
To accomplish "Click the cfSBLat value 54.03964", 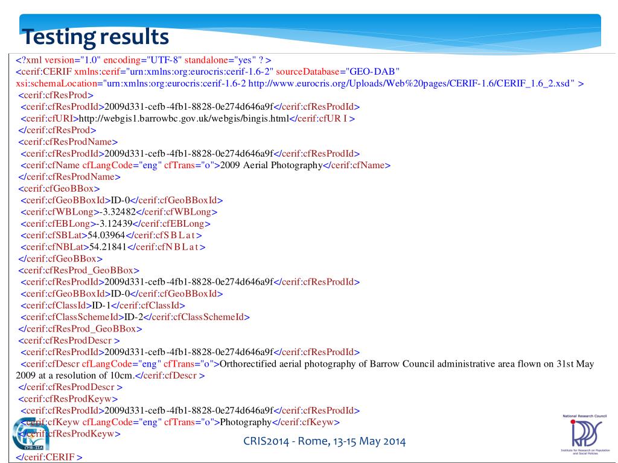I will (x=106, y=236).
